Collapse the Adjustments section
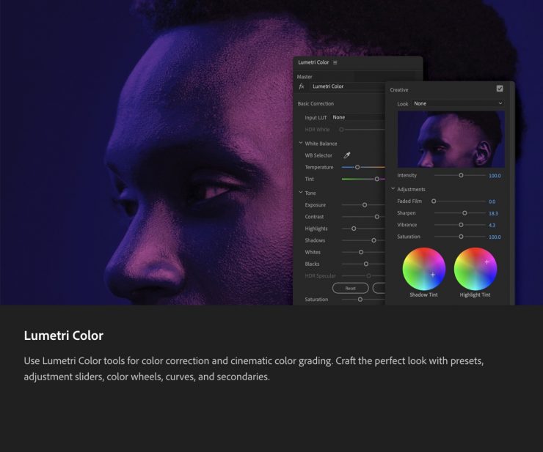Image resolution: width=543 pixels, height=452 pixels. click(x=393, y=189)
